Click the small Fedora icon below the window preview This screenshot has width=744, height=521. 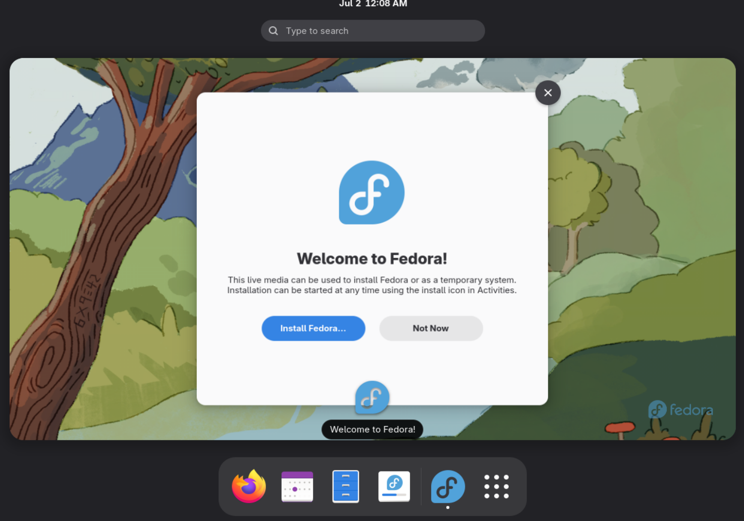tap(372, 398)
